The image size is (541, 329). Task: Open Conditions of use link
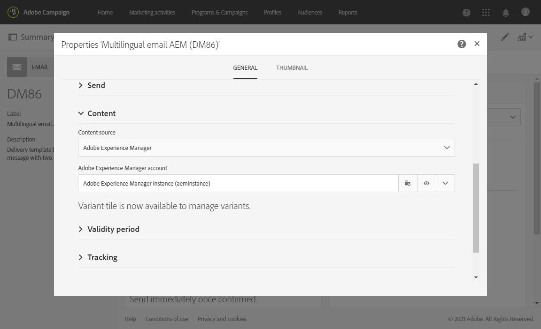click(167, 319)
